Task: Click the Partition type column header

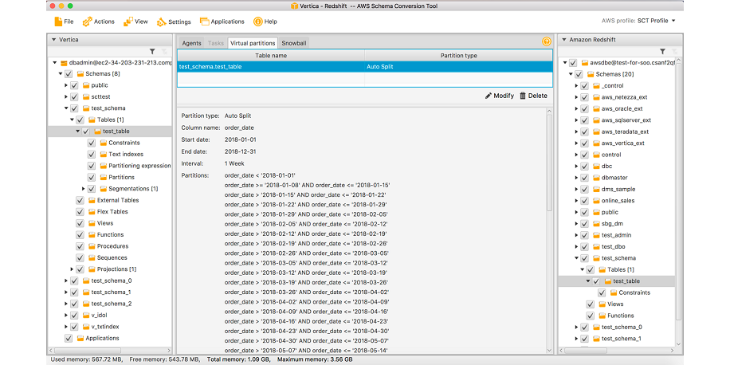Action: pyautogui.click(x=458, y=56)
